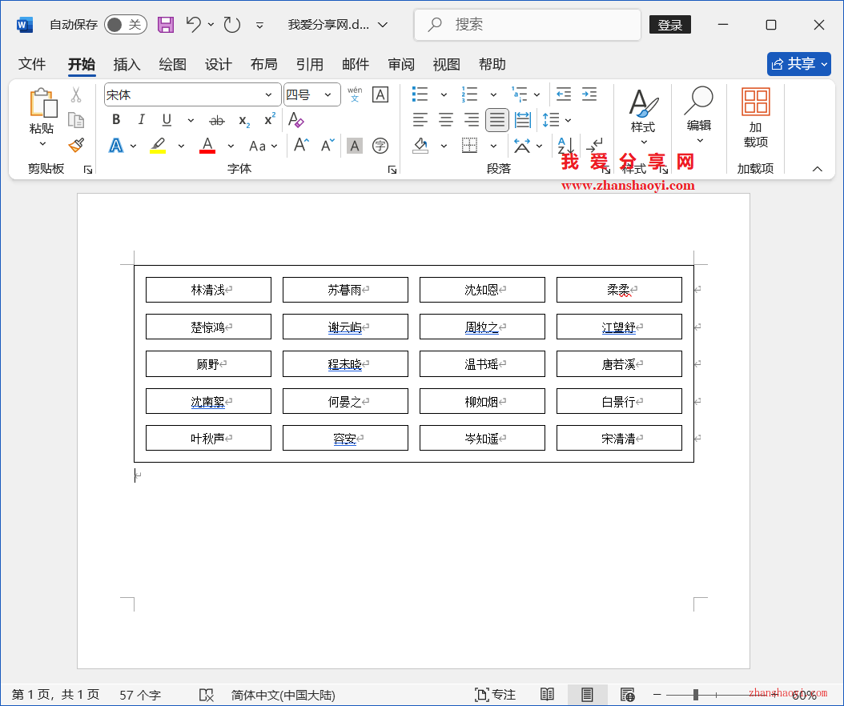Apply character border icon

point(380,94)
